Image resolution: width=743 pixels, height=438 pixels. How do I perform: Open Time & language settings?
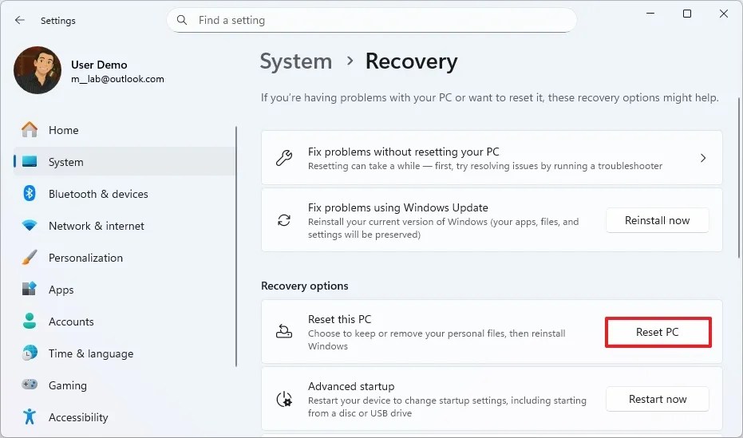(x=124, y=353)
